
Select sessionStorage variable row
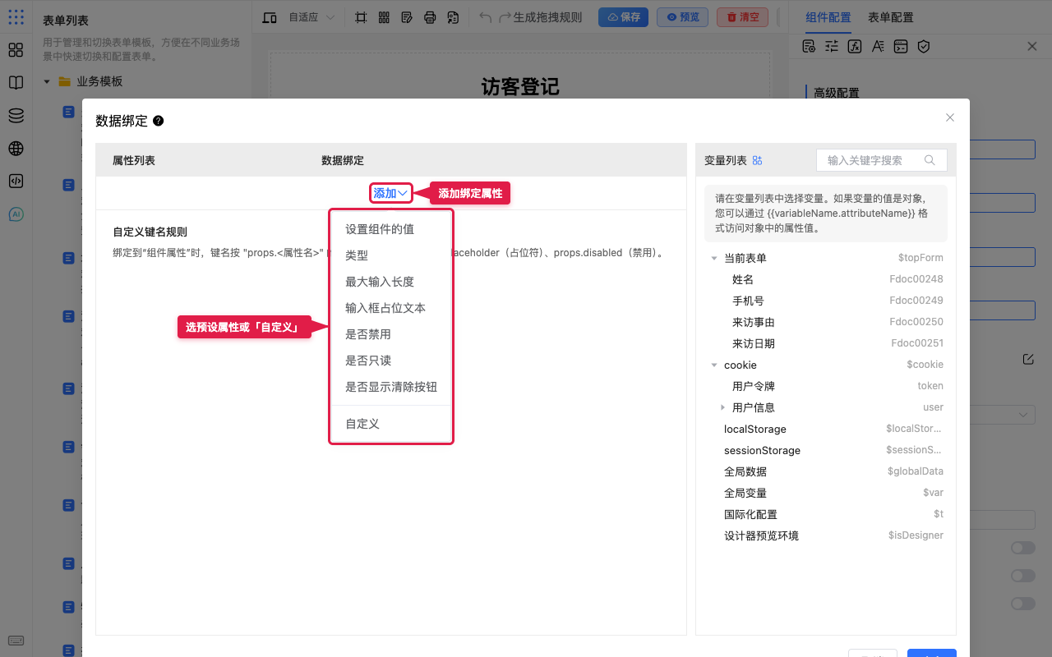(x=826, y=450)
